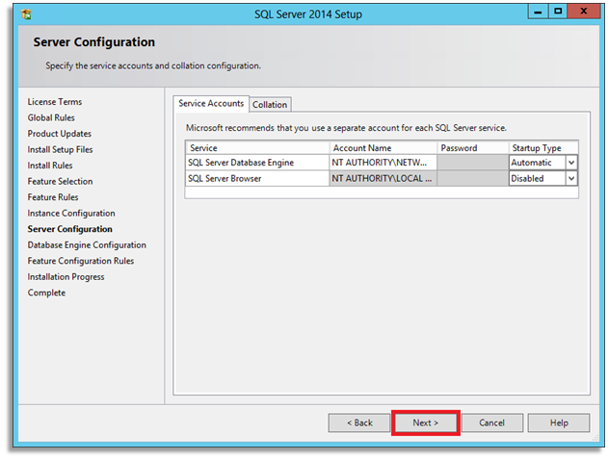Select License Terms in the steps list
This screenshot has height=460, width=608.
[x=55, y=102]
